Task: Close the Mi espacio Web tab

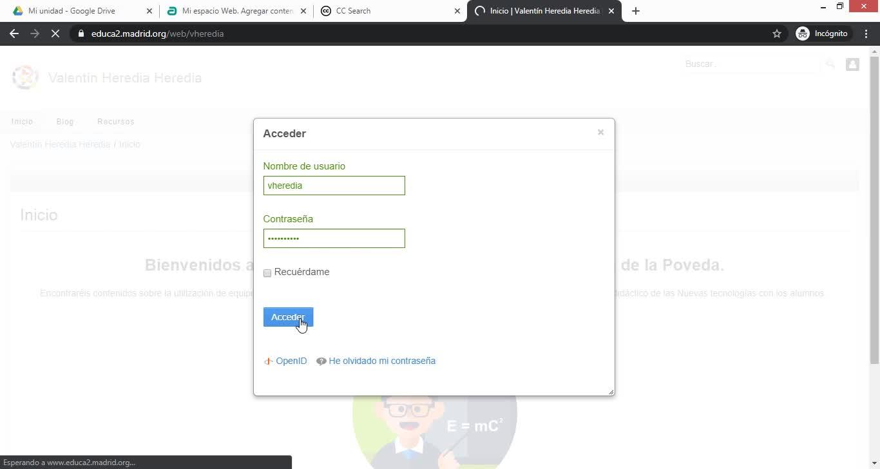Action: (x=303, y=11)
